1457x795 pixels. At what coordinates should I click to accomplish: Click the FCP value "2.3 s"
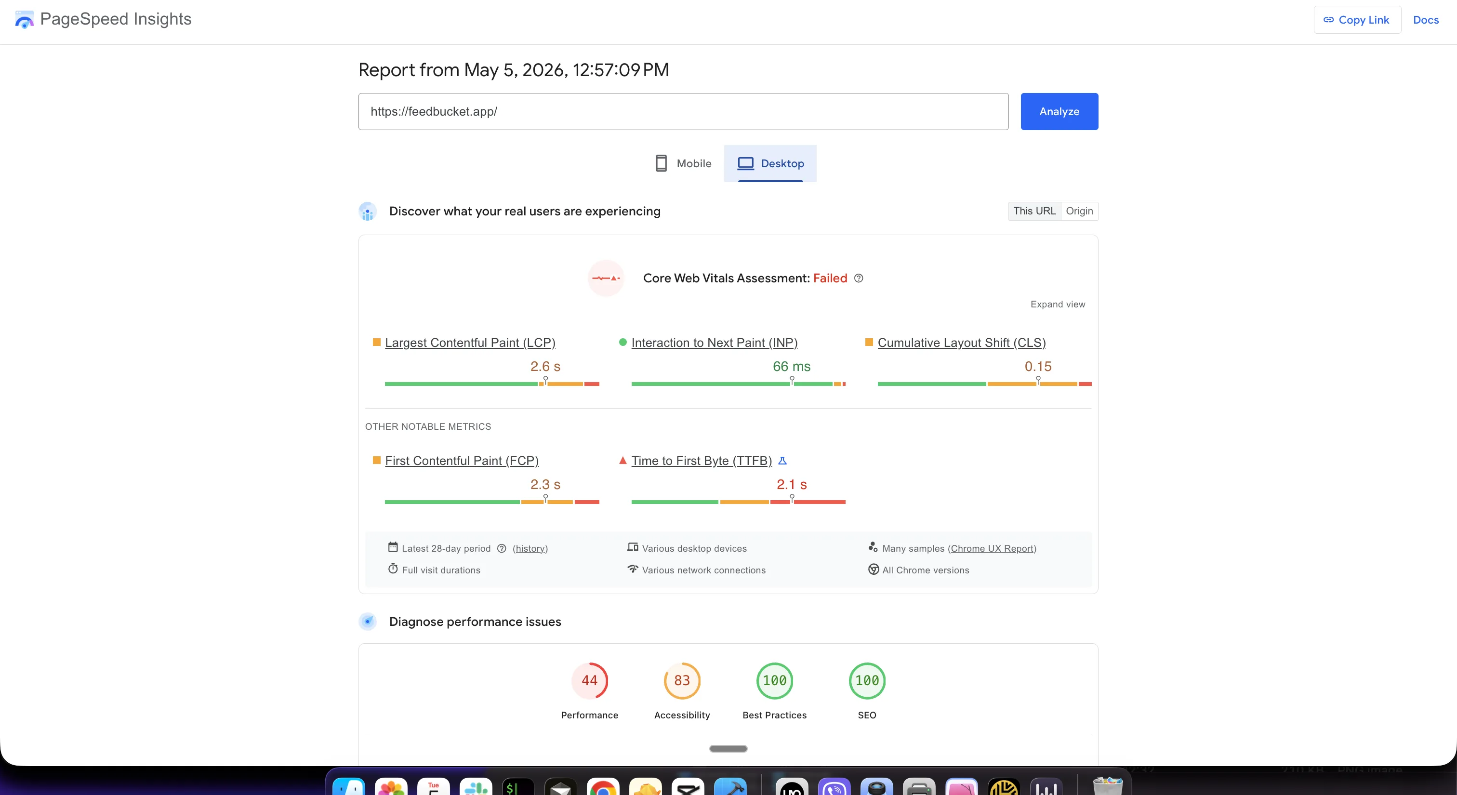tap(545, 485)
